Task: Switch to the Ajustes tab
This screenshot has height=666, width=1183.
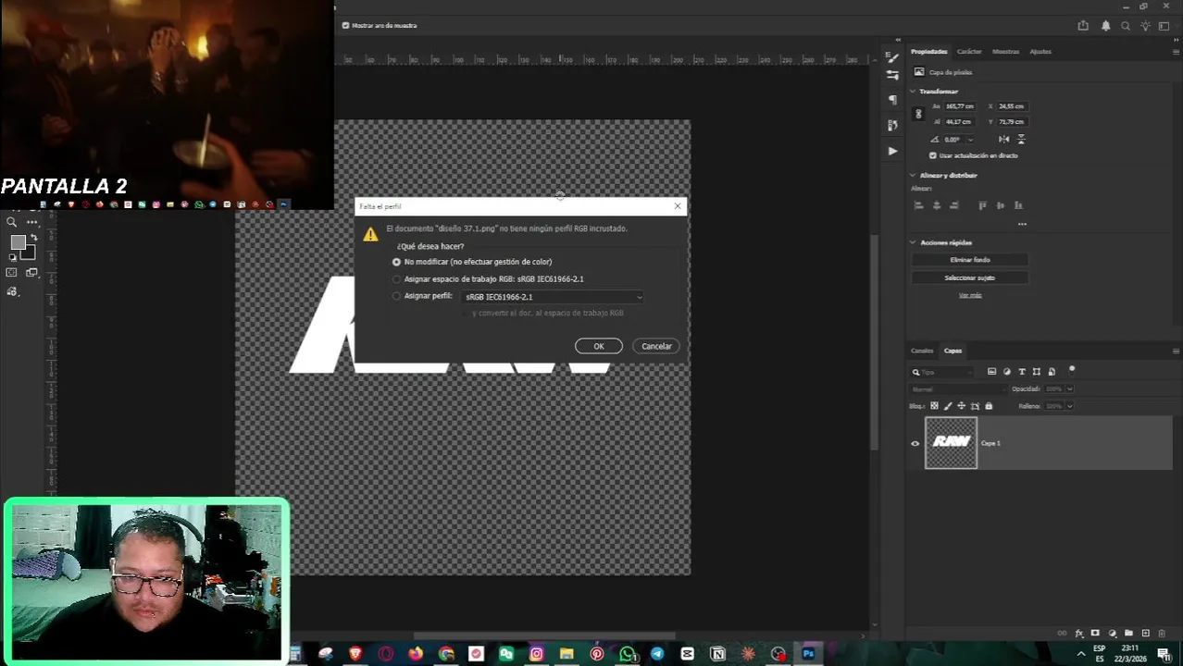Action: pos(1040,52)
